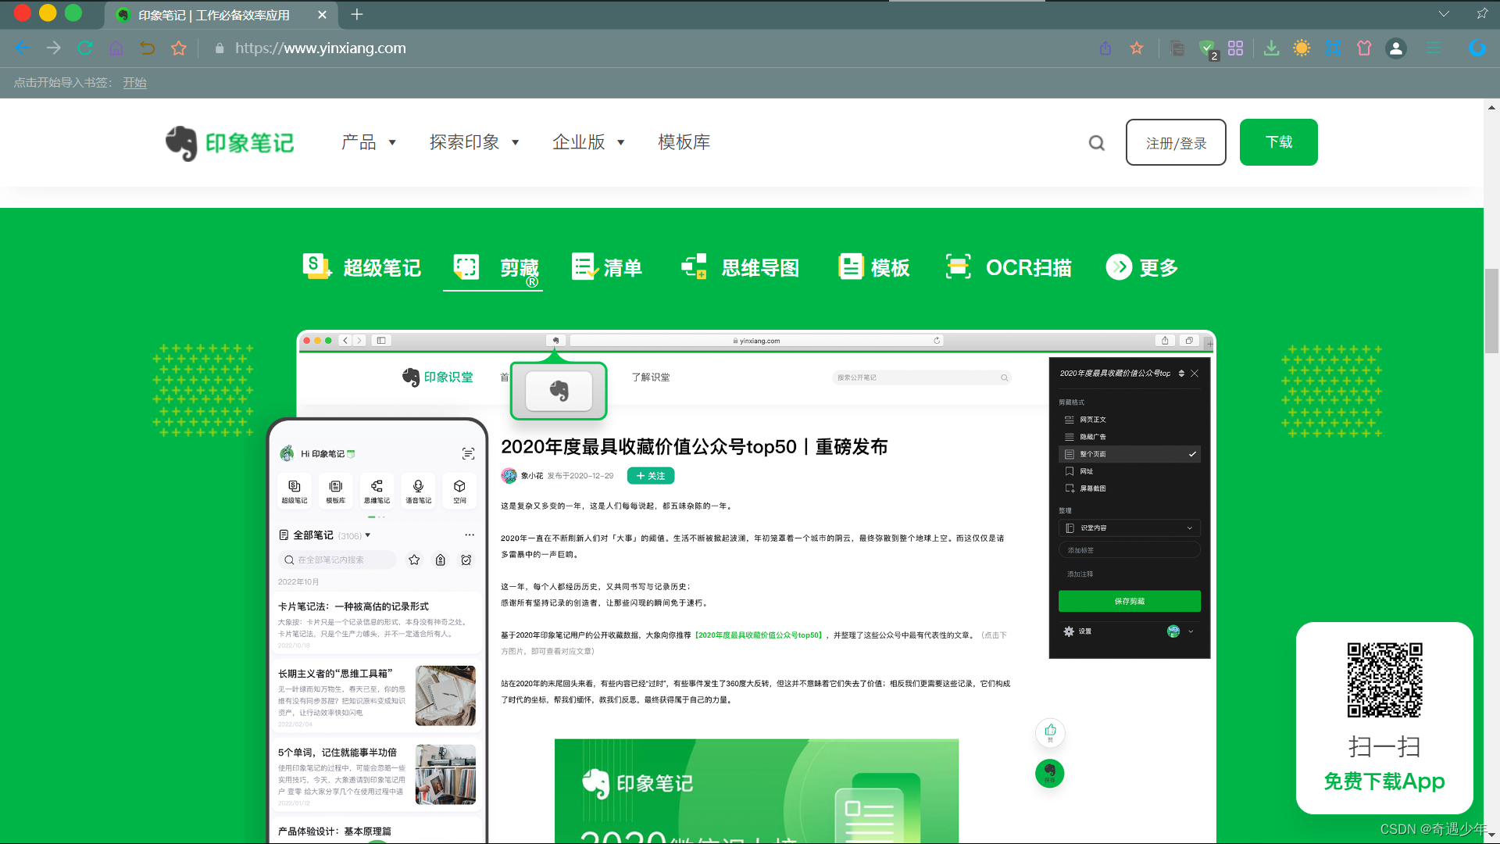Click the elephant clipper extension button

559,391
